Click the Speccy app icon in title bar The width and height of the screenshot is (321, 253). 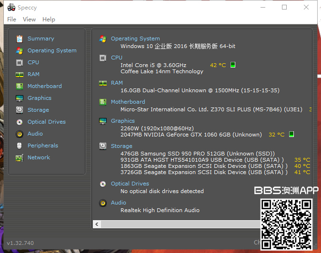[x=11, y=8]
